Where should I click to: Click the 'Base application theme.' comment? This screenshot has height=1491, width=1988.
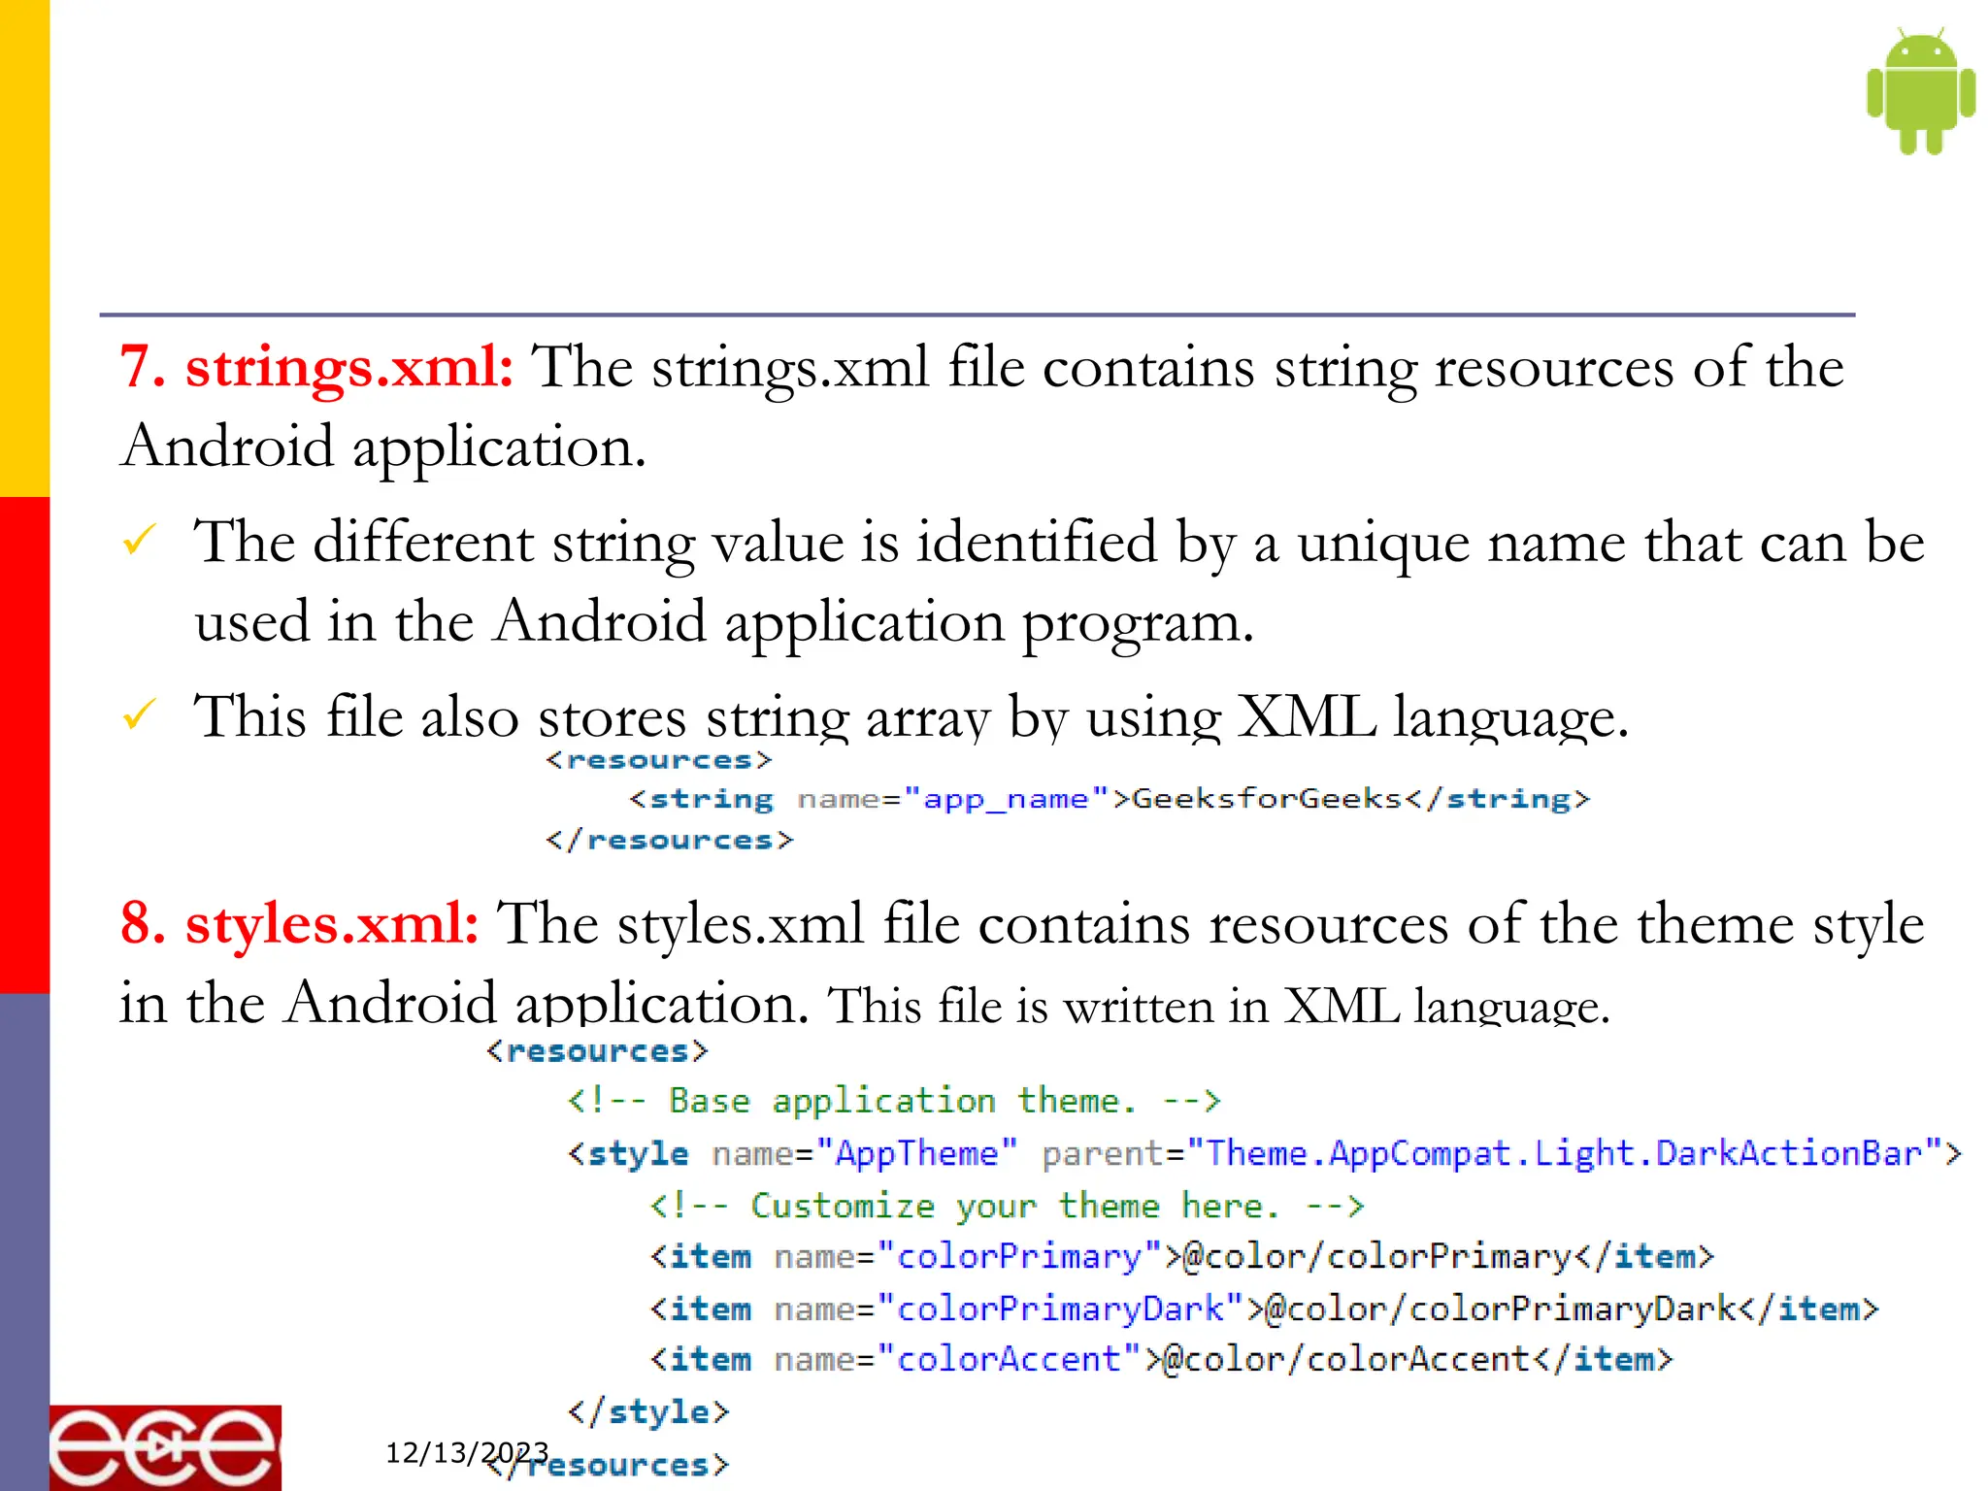click(894, 1102)
